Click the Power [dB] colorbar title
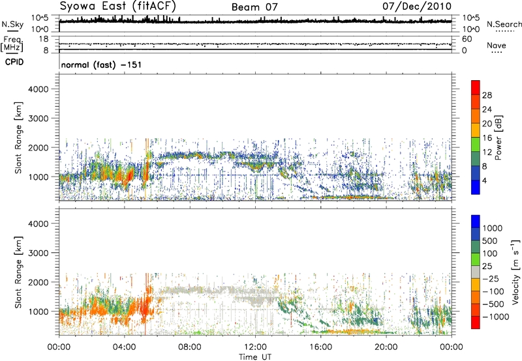 (498, 137)
